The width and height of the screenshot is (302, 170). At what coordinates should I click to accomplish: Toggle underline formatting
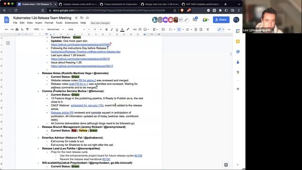click(117, 29)
